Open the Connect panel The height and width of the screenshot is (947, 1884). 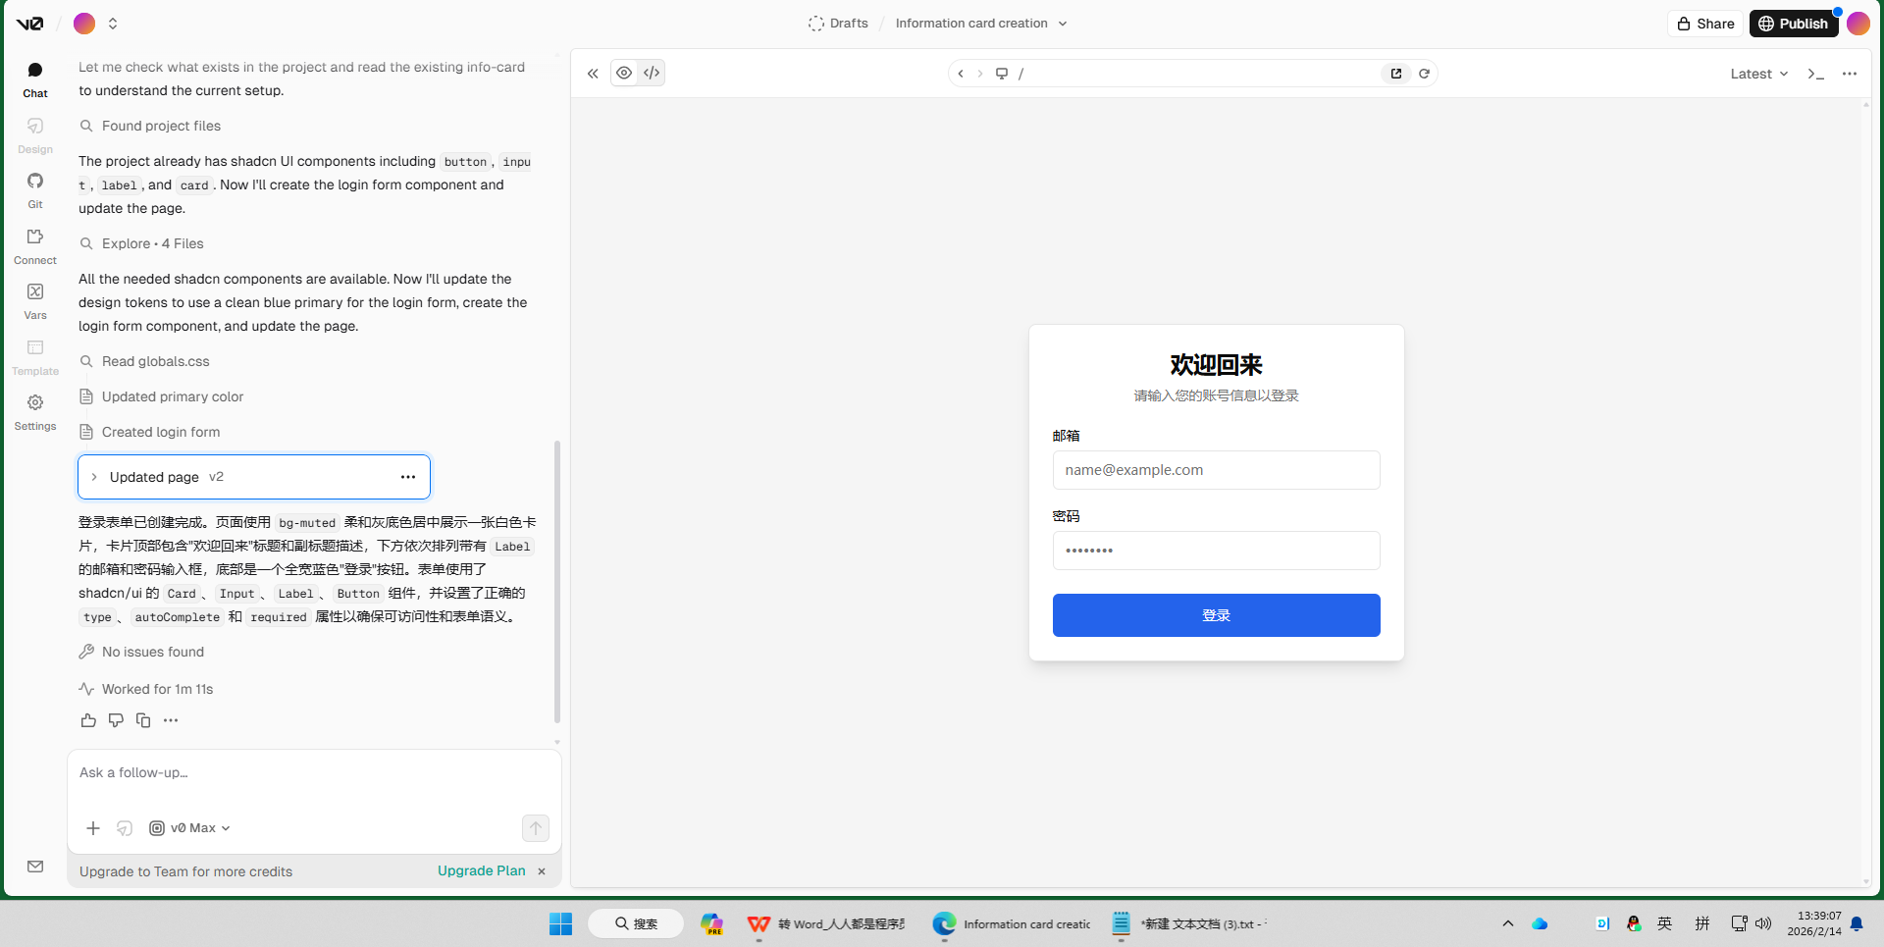pos(34,245)
